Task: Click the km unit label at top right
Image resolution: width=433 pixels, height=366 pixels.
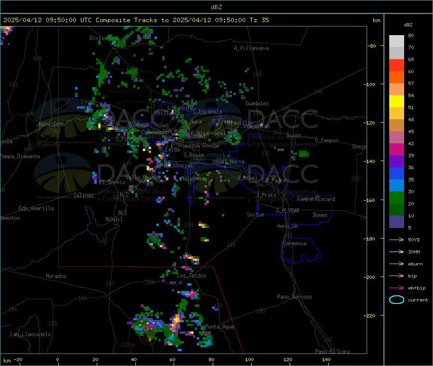Action: pos(376,20)
